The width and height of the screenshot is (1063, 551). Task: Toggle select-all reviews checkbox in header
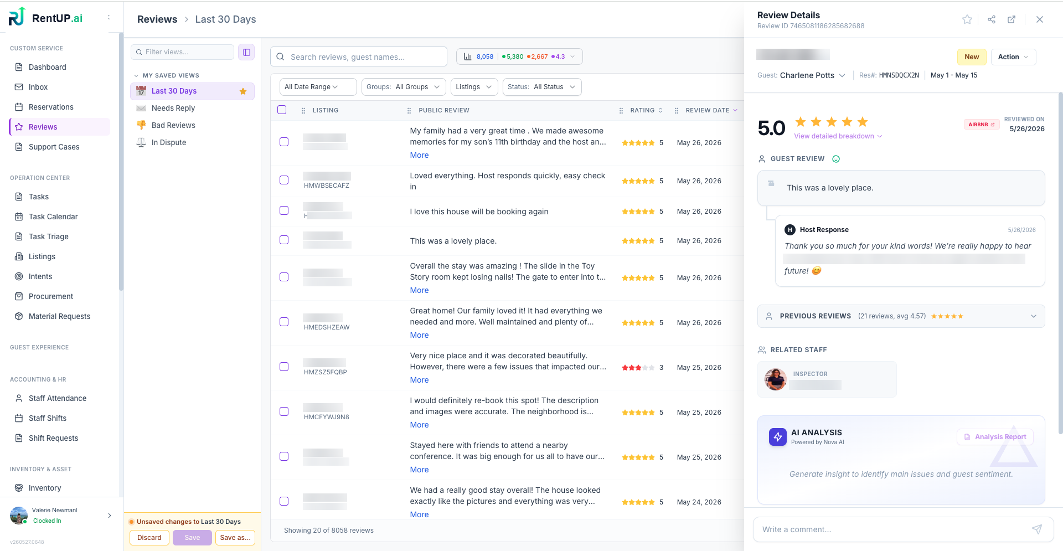(x=282, y=110)
